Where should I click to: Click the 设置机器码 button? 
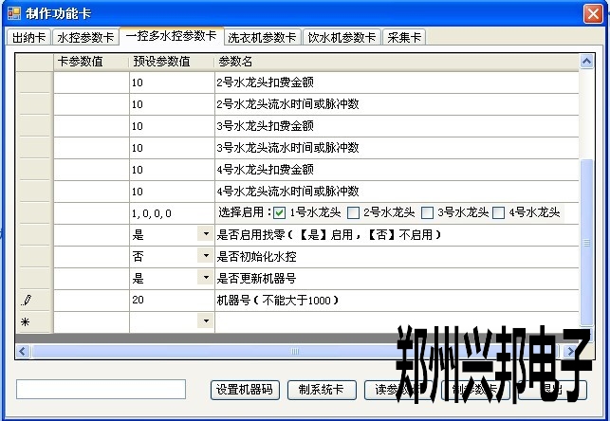244,390
